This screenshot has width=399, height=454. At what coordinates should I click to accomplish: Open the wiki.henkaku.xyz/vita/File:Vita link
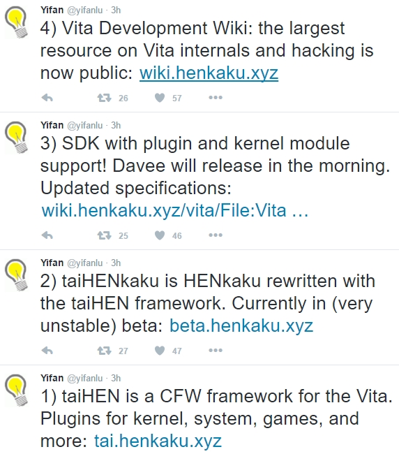pos(175,210)
